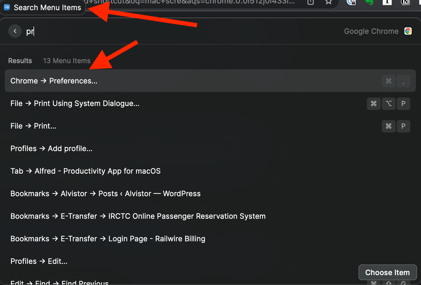Click Chrome address bar URL text
Screen dimensions: 421x285
[x=190, y=2]
